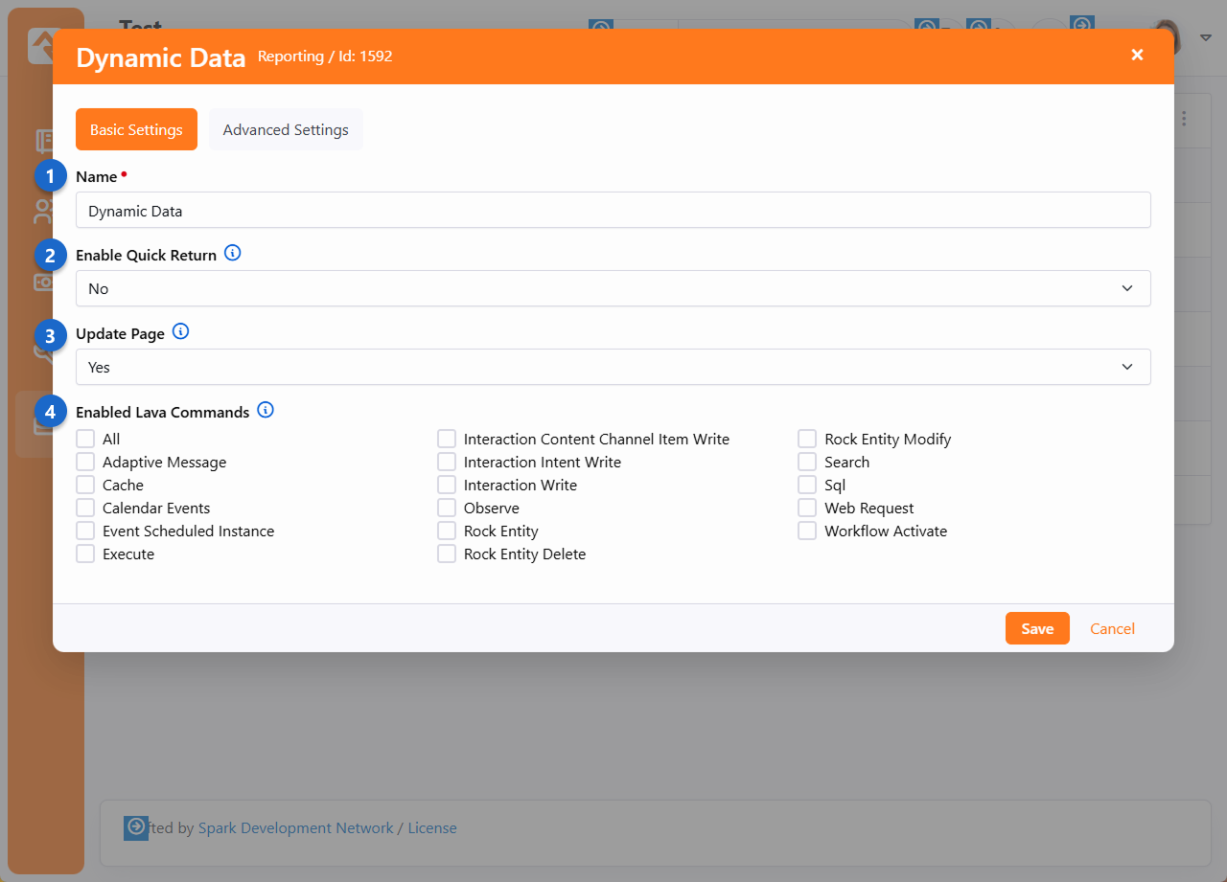The height and width of the screenshot is (882, 1227).
Task: Check the All Lava commands checkbox
Action: point(85,439)
